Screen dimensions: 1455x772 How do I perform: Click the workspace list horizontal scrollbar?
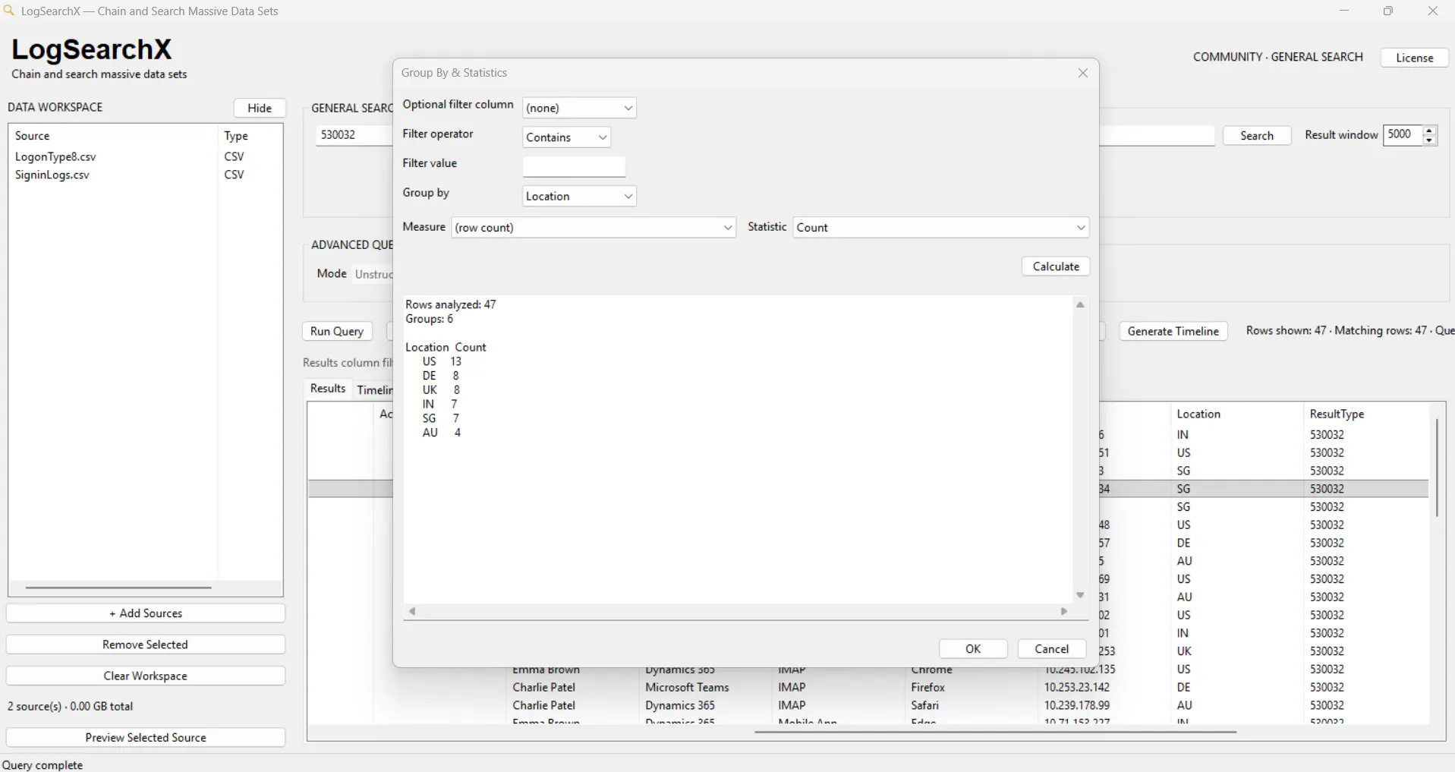pyautogui.click(x=118, y=587)
